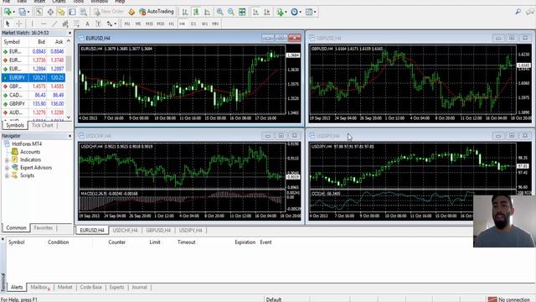
Task: Open the New Chart dropdown arrow
Action: 13,12
